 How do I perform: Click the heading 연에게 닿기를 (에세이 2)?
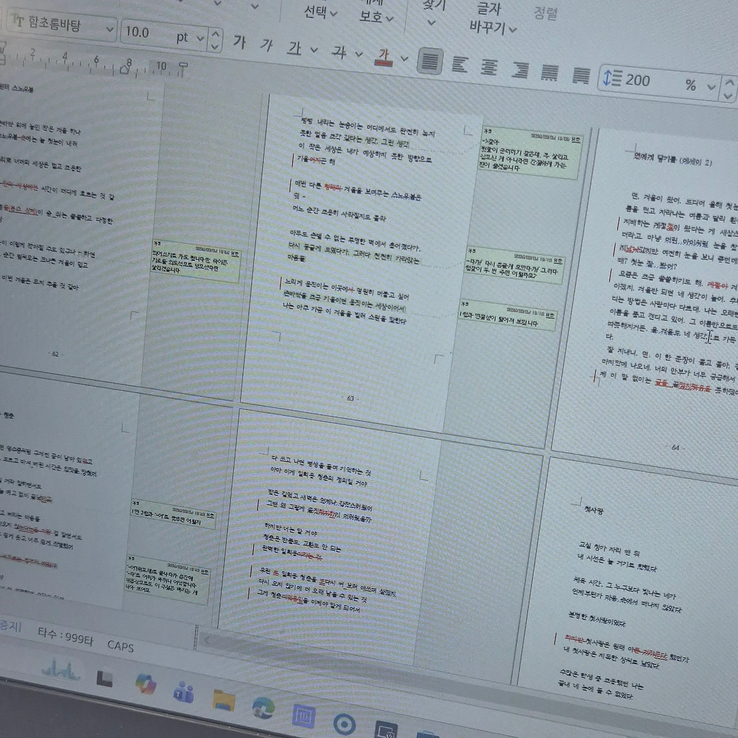672,159
